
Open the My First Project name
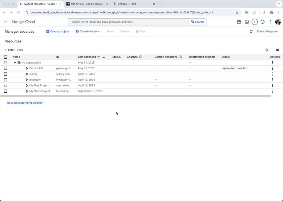39,85
